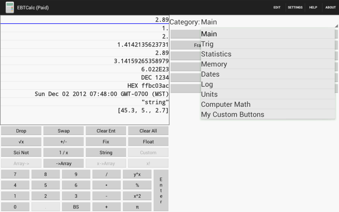Viewport: 339px width, 212px height.
Task: Open the Settings menu item
Action: point(295,8)
